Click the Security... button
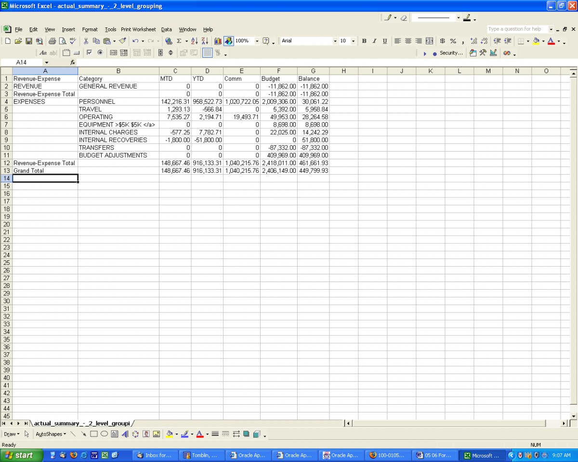 [451, 53]
